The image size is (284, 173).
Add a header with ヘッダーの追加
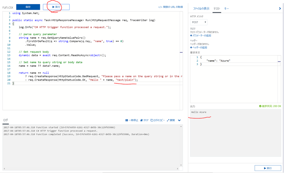[199, 47]
